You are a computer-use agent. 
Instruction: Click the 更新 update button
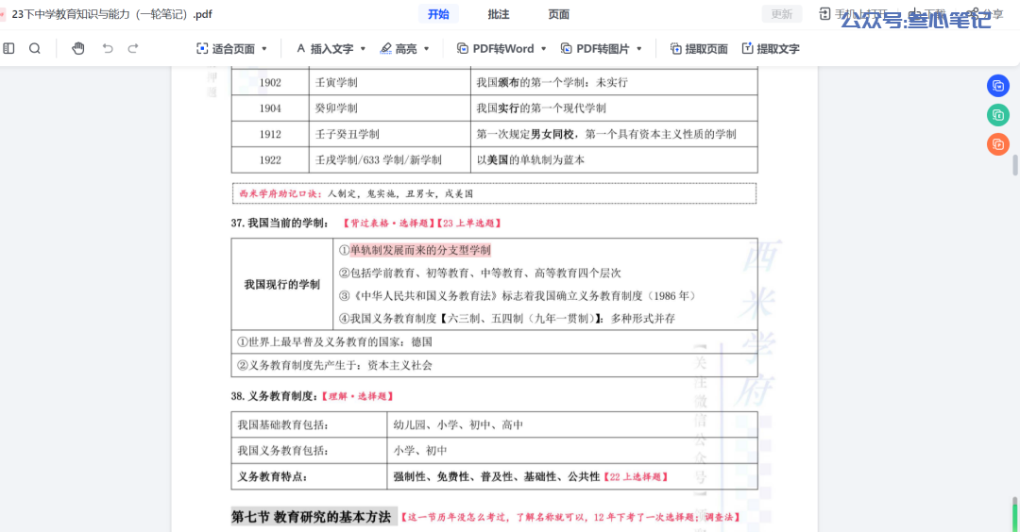pyautogui.click(x=782, y=14)
